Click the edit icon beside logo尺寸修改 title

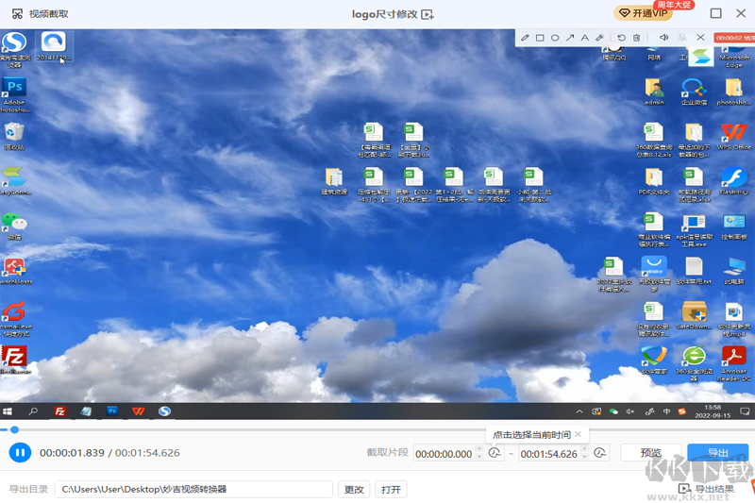point(428,14)
